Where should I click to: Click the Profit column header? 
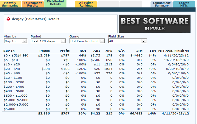(64, 51)
